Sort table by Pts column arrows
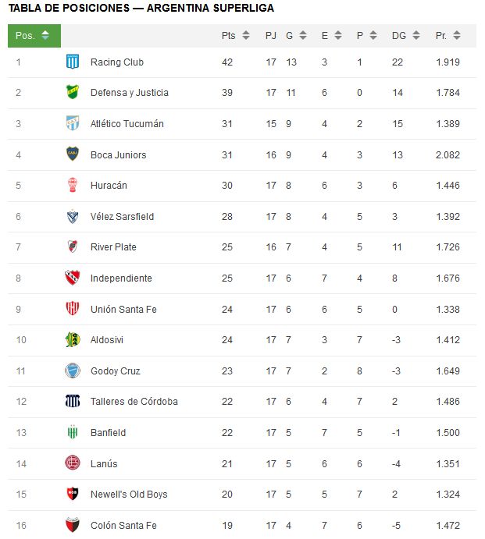The height and width of the screenshot is (539, 485). coord(246,35)
